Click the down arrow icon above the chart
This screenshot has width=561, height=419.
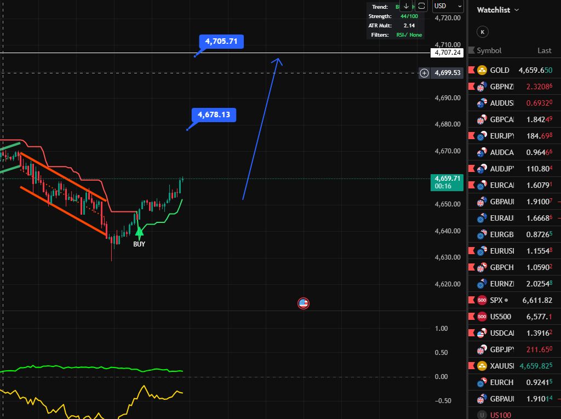[x=406, y=6]
